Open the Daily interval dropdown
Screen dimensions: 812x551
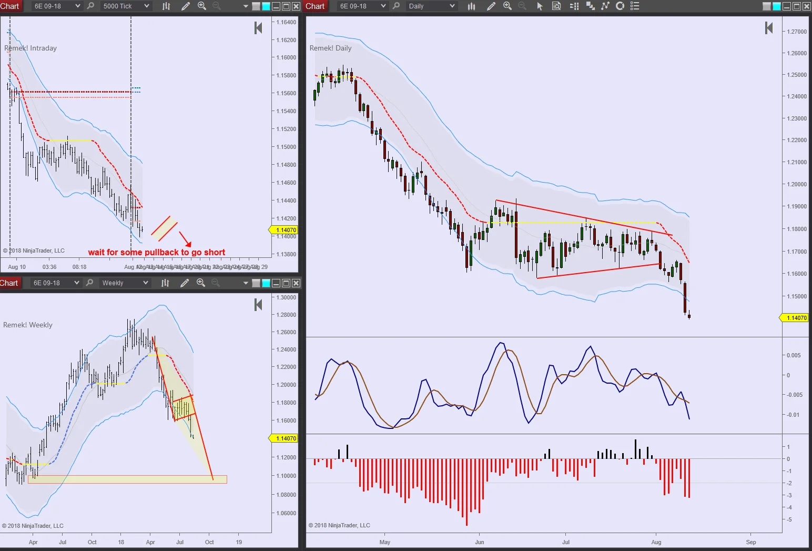click(x=431, y=6)
